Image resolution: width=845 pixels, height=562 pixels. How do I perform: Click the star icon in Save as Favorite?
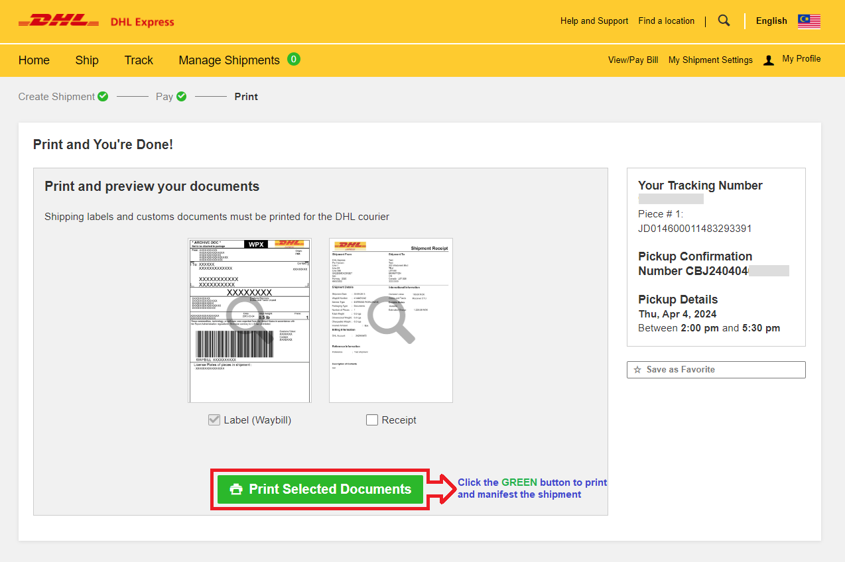coord(637,370)
